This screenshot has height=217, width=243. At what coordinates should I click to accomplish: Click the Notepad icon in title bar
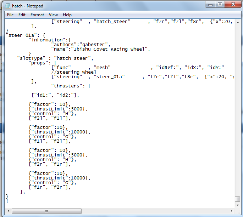[8, 6]
